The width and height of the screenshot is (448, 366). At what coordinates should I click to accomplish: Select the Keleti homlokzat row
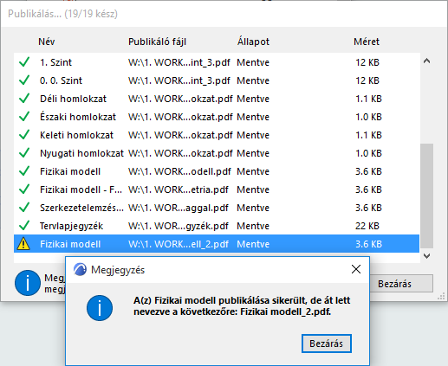(x=217, y=135)
